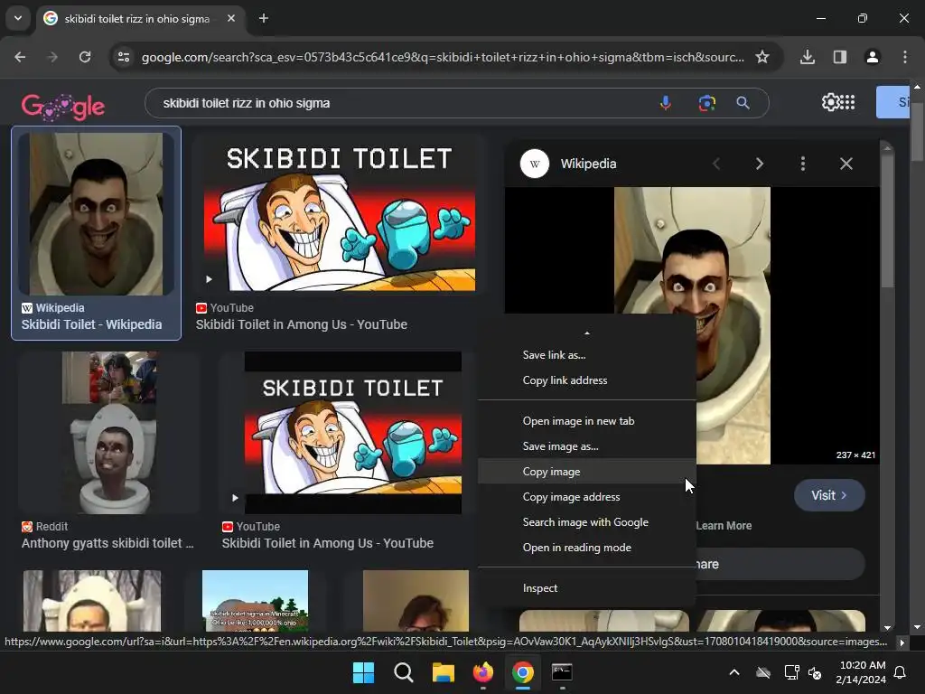Toggle the browser side panel
This screenshot has height=694, width=925.
pyautogui.click(x=840, y=57)
